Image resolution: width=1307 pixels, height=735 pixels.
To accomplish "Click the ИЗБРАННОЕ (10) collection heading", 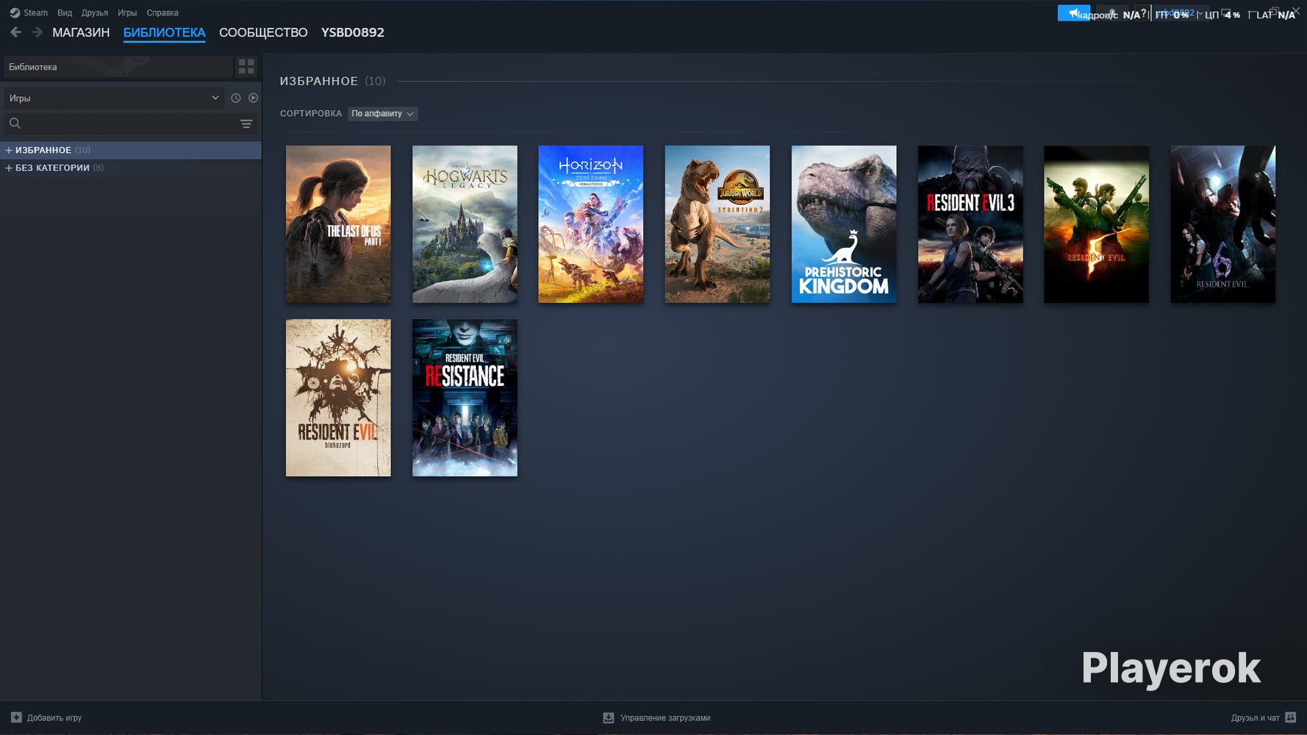I will click(x=332, y=81).
